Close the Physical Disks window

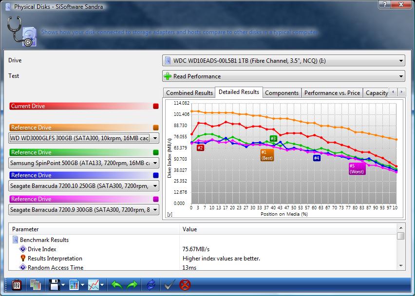click(x=401, y=4)
